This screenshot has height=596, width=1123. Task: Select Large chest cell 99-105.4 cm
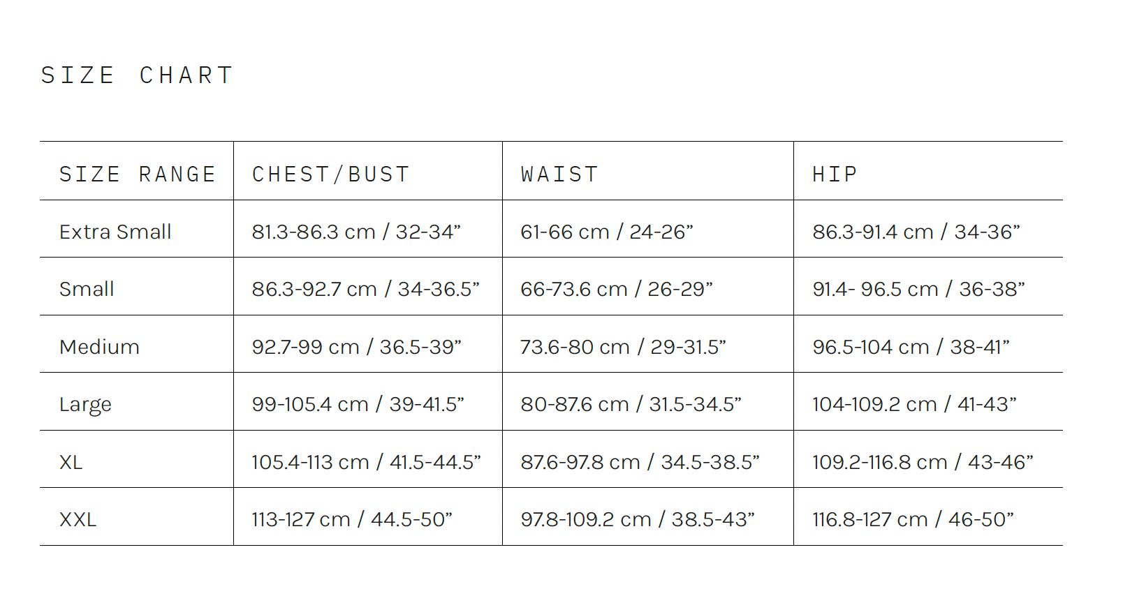pyautogui.click(x=358, y=404)
